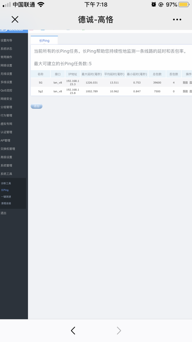The image size is (192, 342).
Task: Select 清理连接 submenu item
Action: (6, 203)
